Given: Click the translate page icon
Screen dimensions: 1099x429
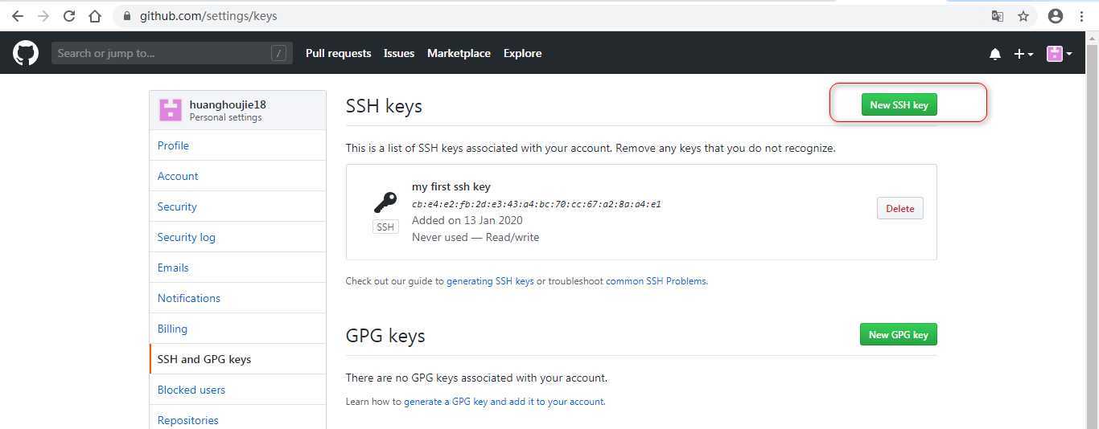Looking at the screenshot, I should click(x=998, y=16).
